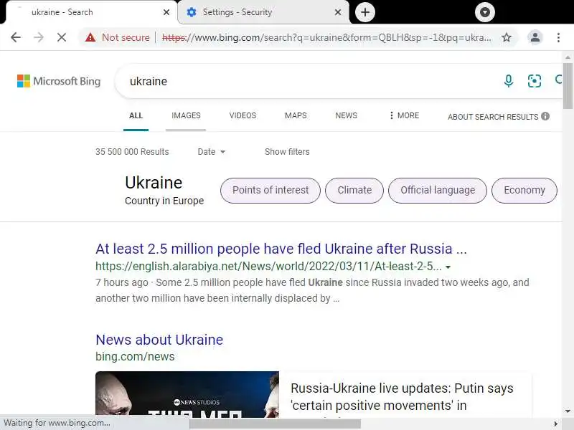Screen dimensions: 574x430
Task: Select the ALL results tab
Action: (x=136, y=115)
